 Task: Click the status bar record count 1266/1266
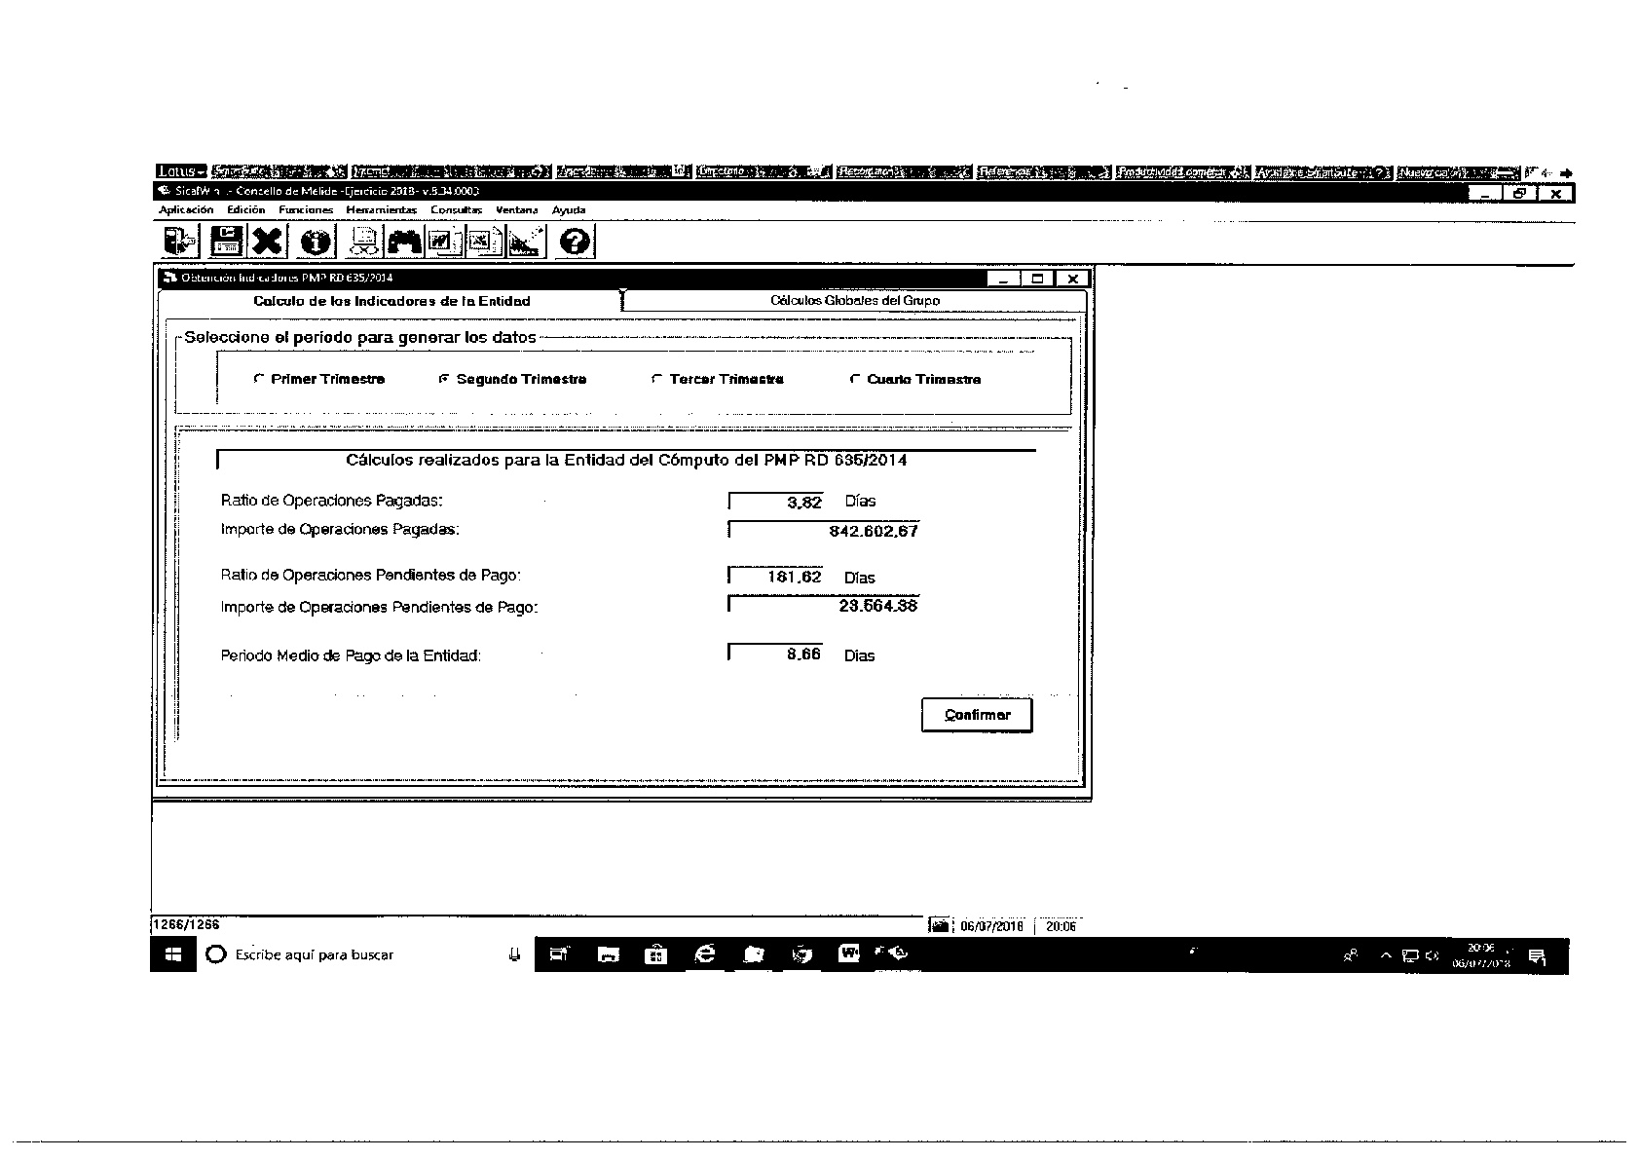tap(186, 925)
